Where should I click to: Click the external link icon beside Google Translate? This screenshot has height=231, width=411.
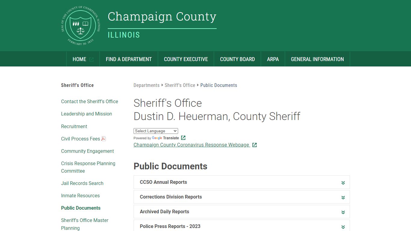(x=183, y=138)
